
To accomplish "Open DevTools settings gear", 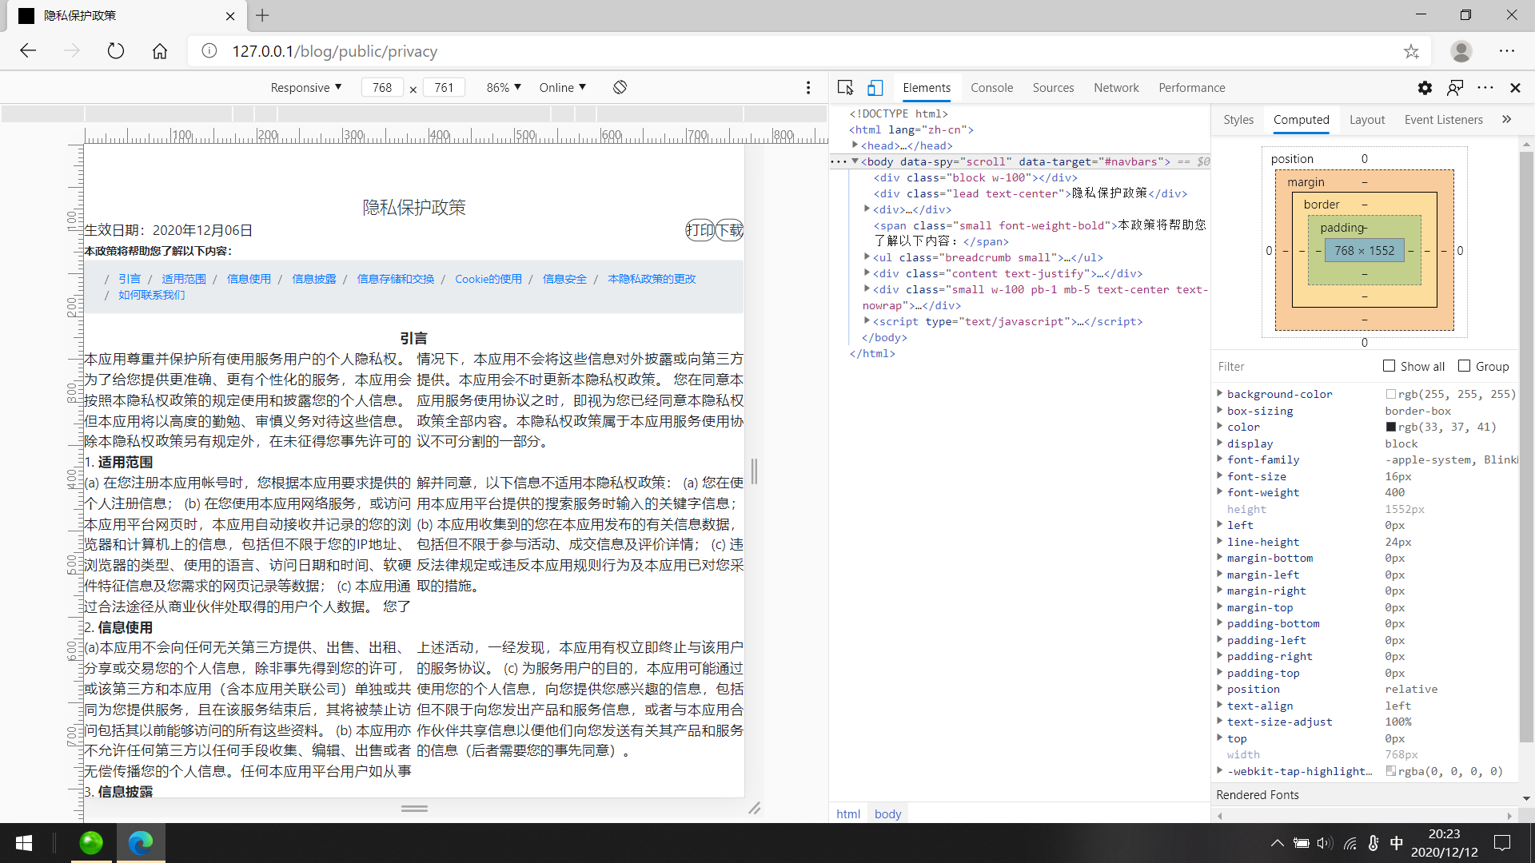I will tap(1425, 87).
